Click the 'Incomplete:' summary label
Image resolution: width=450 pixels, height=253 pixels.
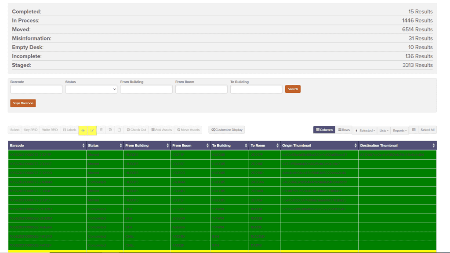coord(27,56)
